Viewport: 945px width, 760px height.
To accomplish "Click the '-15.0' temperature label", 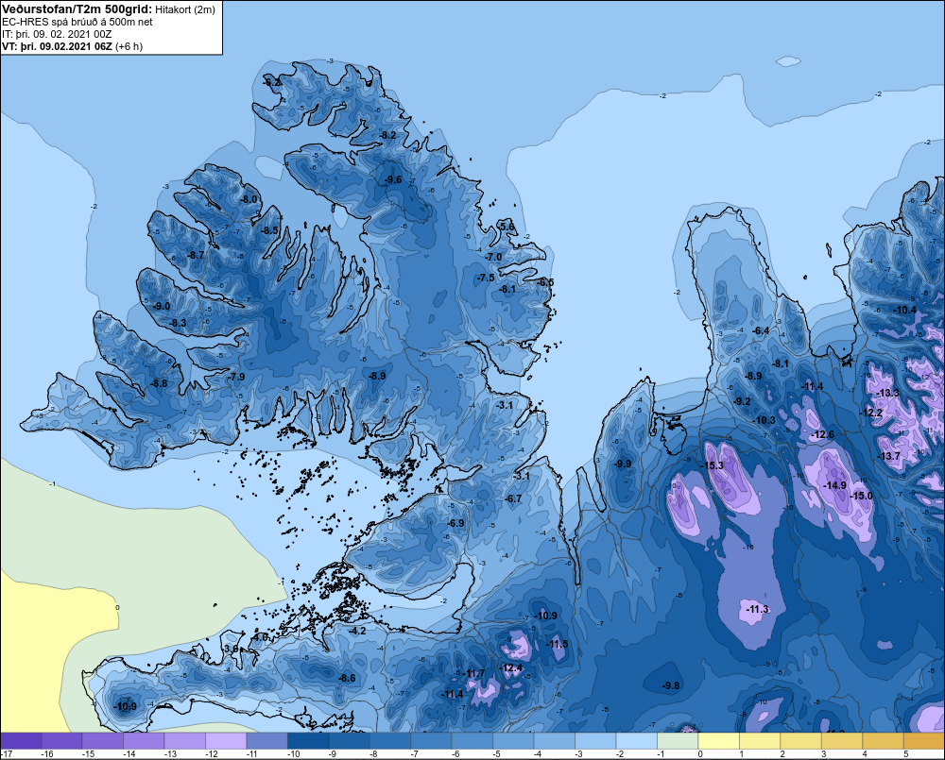I will tap(861, 495).
